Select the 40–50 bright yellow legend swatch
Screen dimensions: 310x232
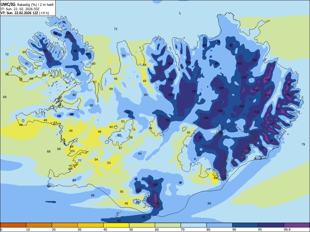(116, 225)
